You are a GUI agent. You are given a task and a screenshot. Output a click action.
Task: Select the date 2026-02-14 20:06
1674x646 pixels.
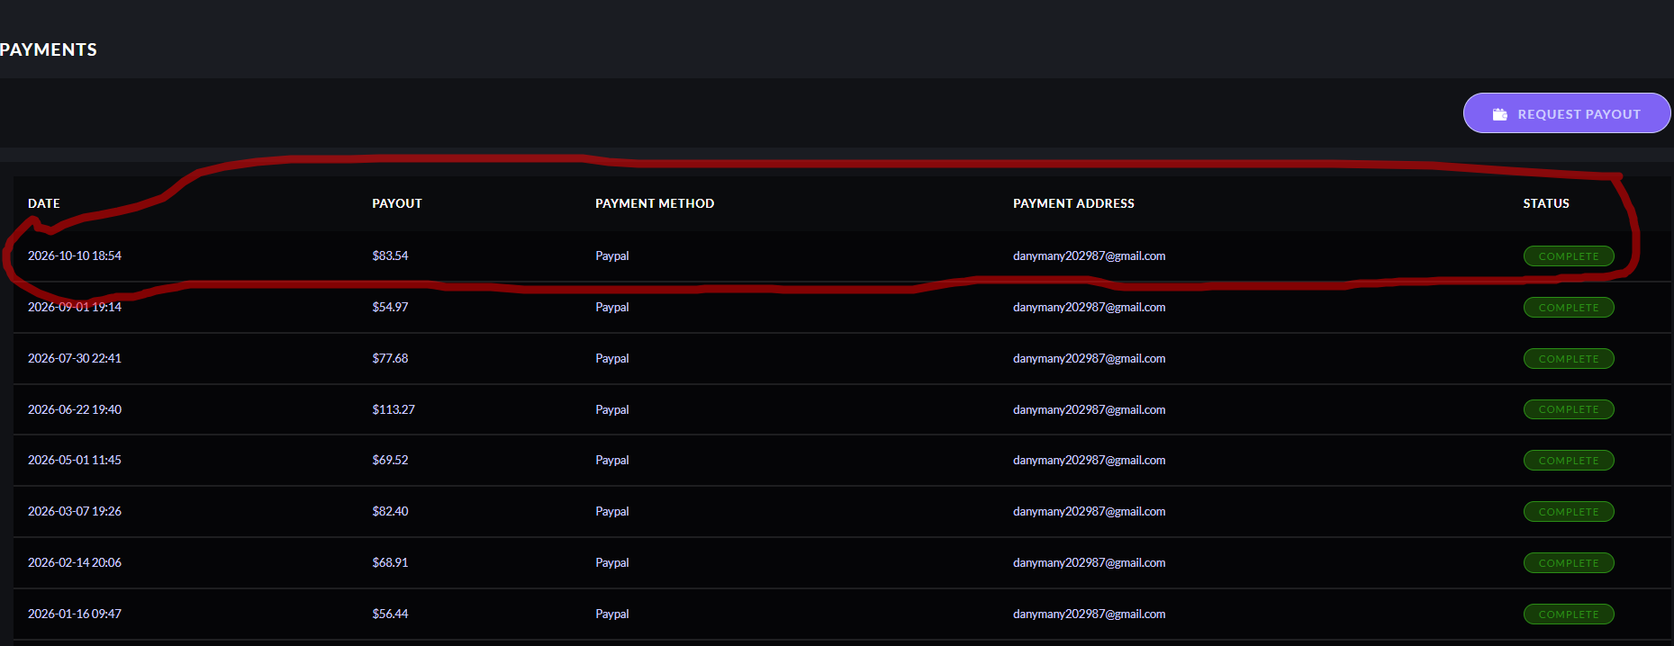[x=75, y=562]
